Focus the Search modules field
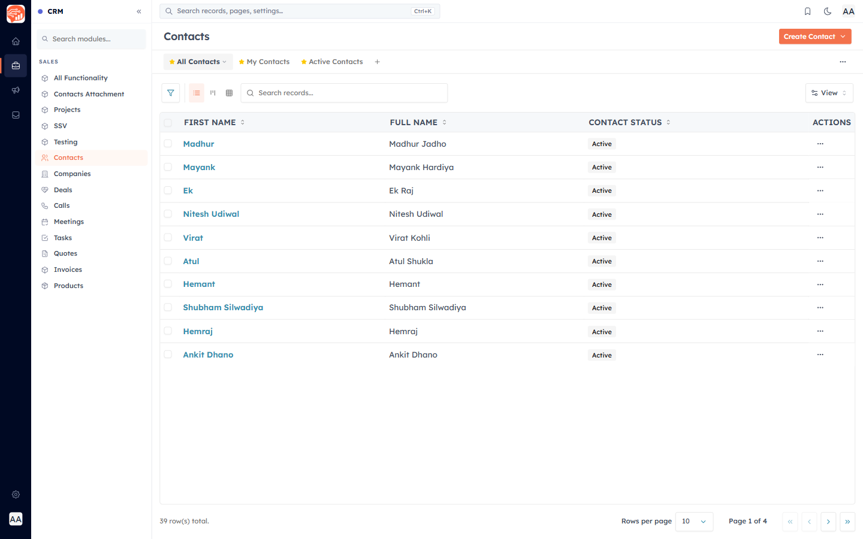This screenshot has width=863, height=539. pos(91,39)
